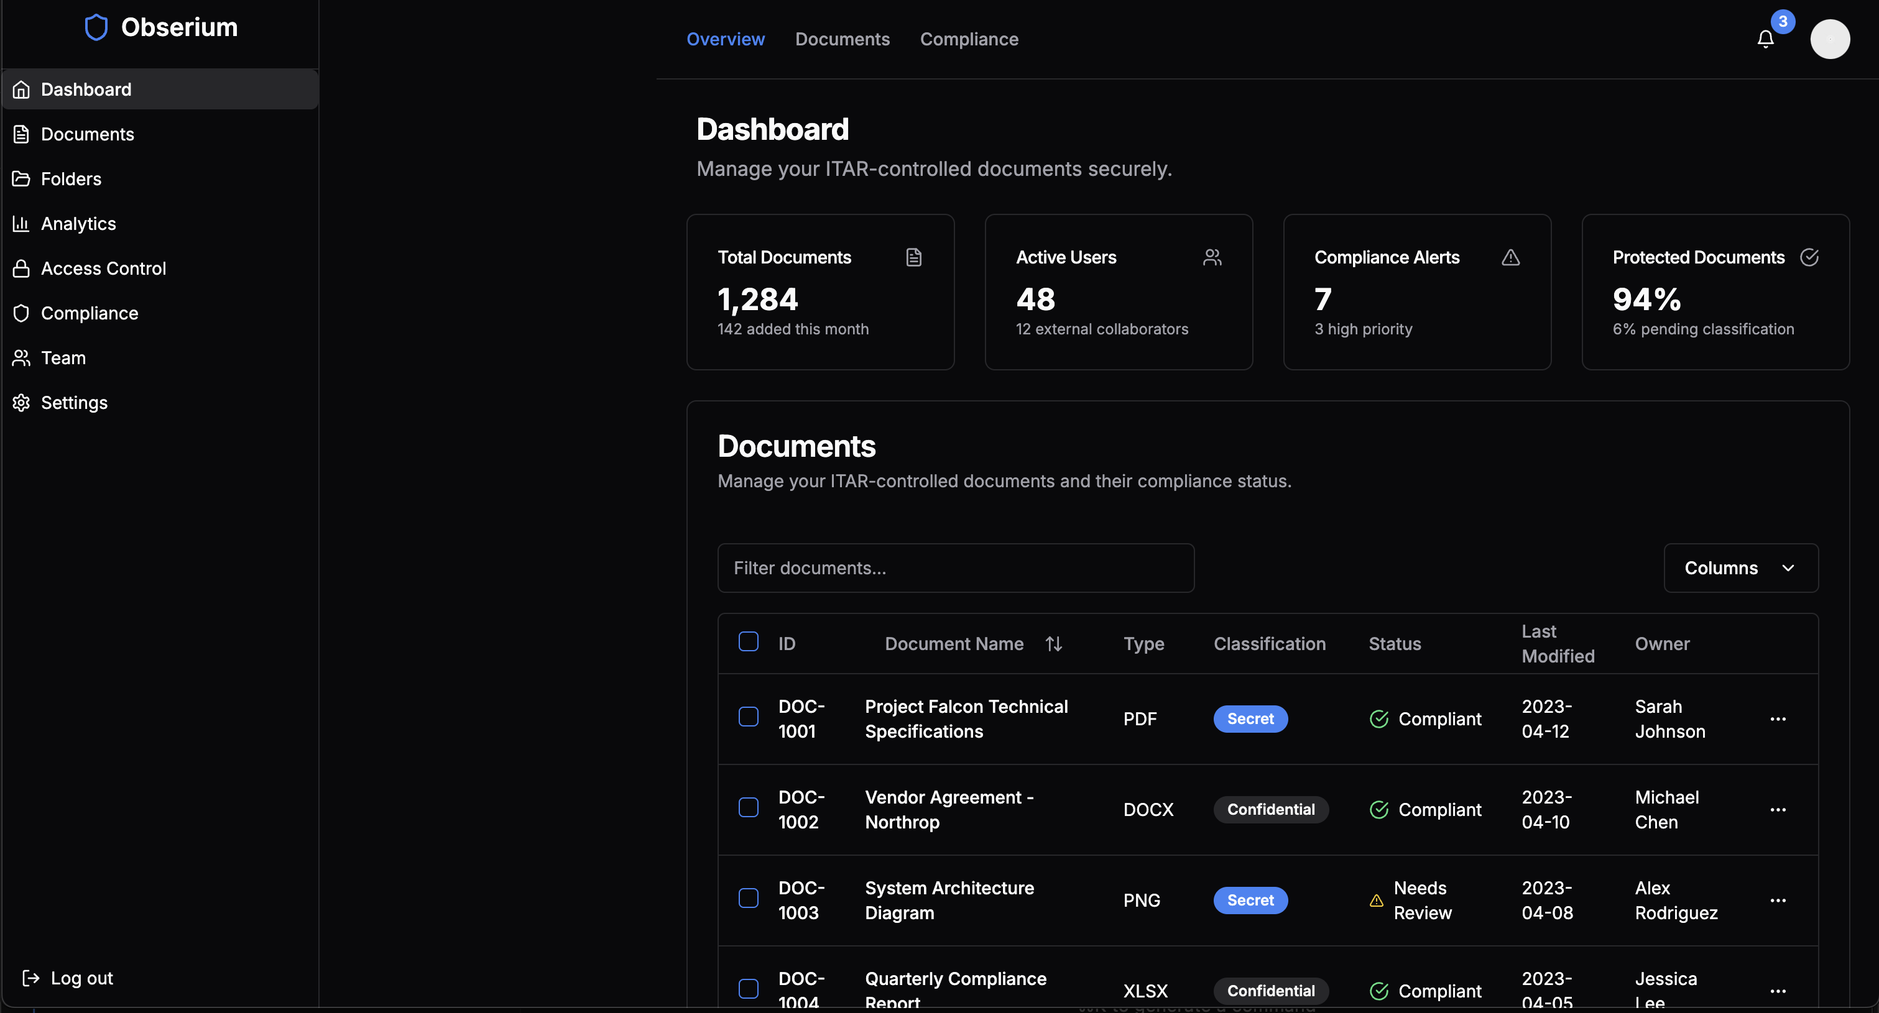The width and height of the screenshot is (1879, 1013).
Task: Click the Secret classification badge on DOC-1001
Action: [x=1250, y=718]
